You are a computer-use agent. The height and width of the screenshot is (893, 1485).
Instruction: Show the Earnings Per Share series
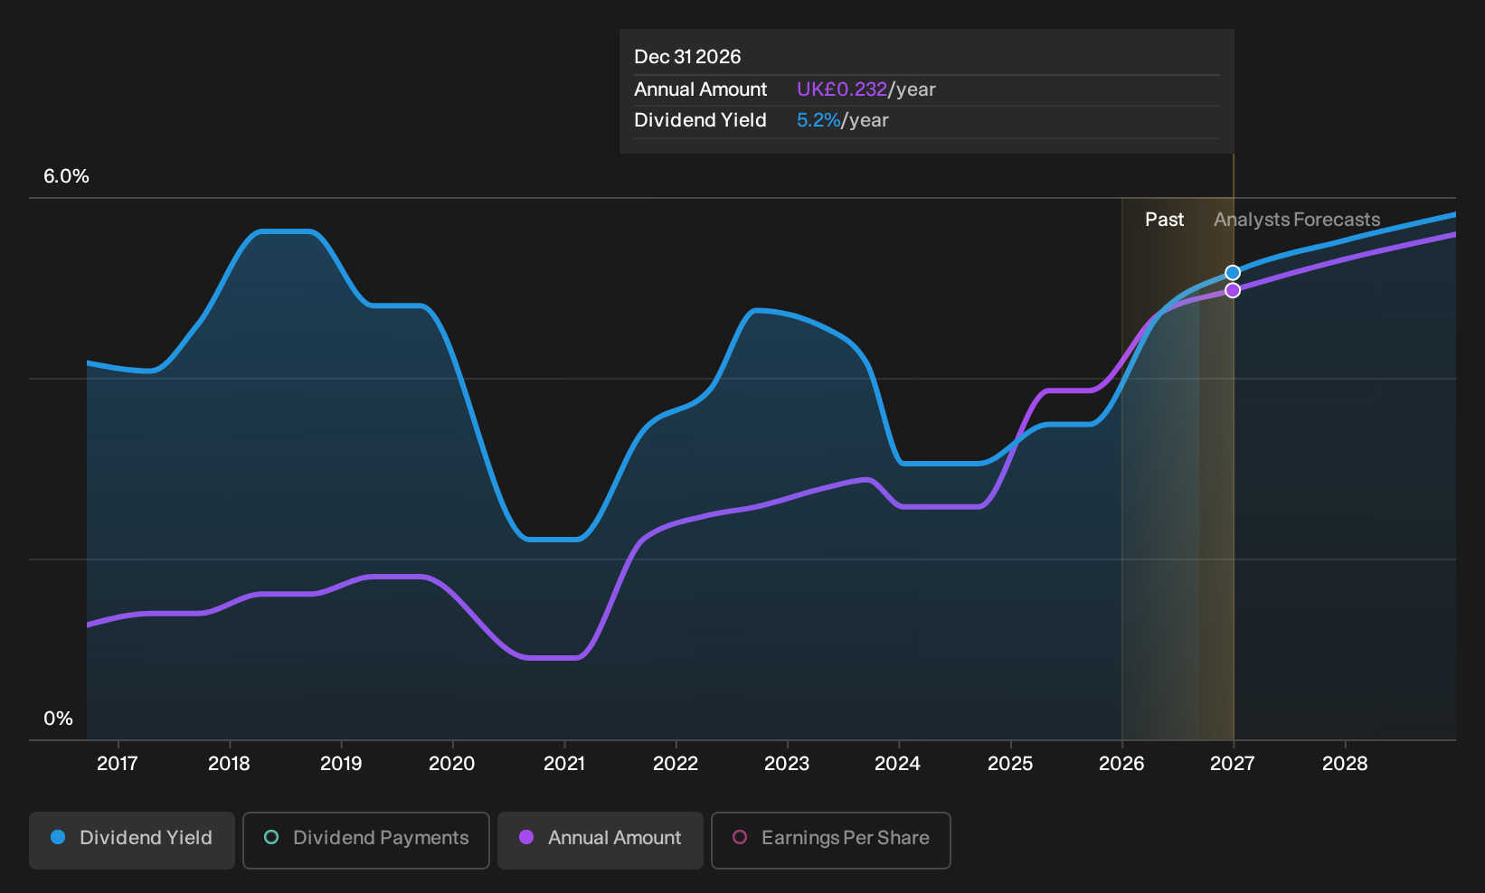tap(831, 841)
